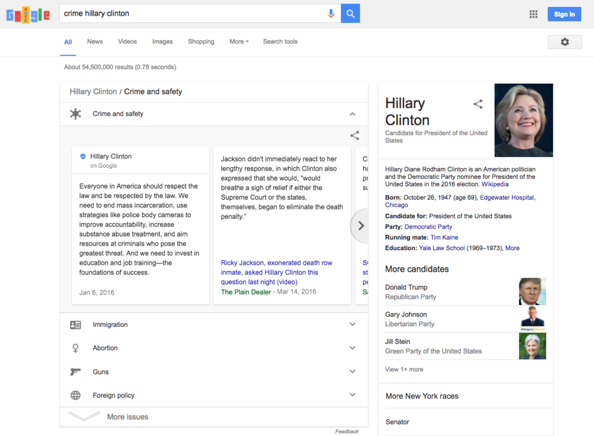Click the results count text

coord(120,67)
